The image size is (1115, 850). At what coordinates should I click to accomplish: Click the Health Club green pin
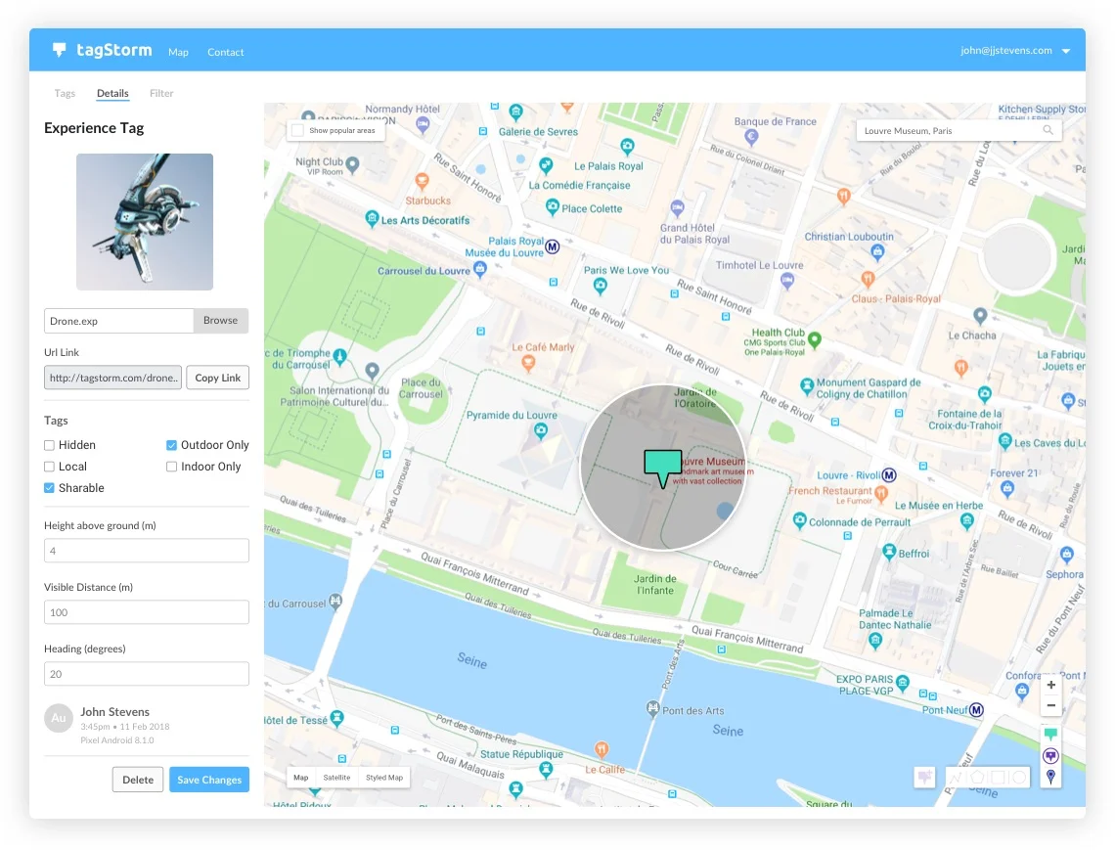(815, 339)
